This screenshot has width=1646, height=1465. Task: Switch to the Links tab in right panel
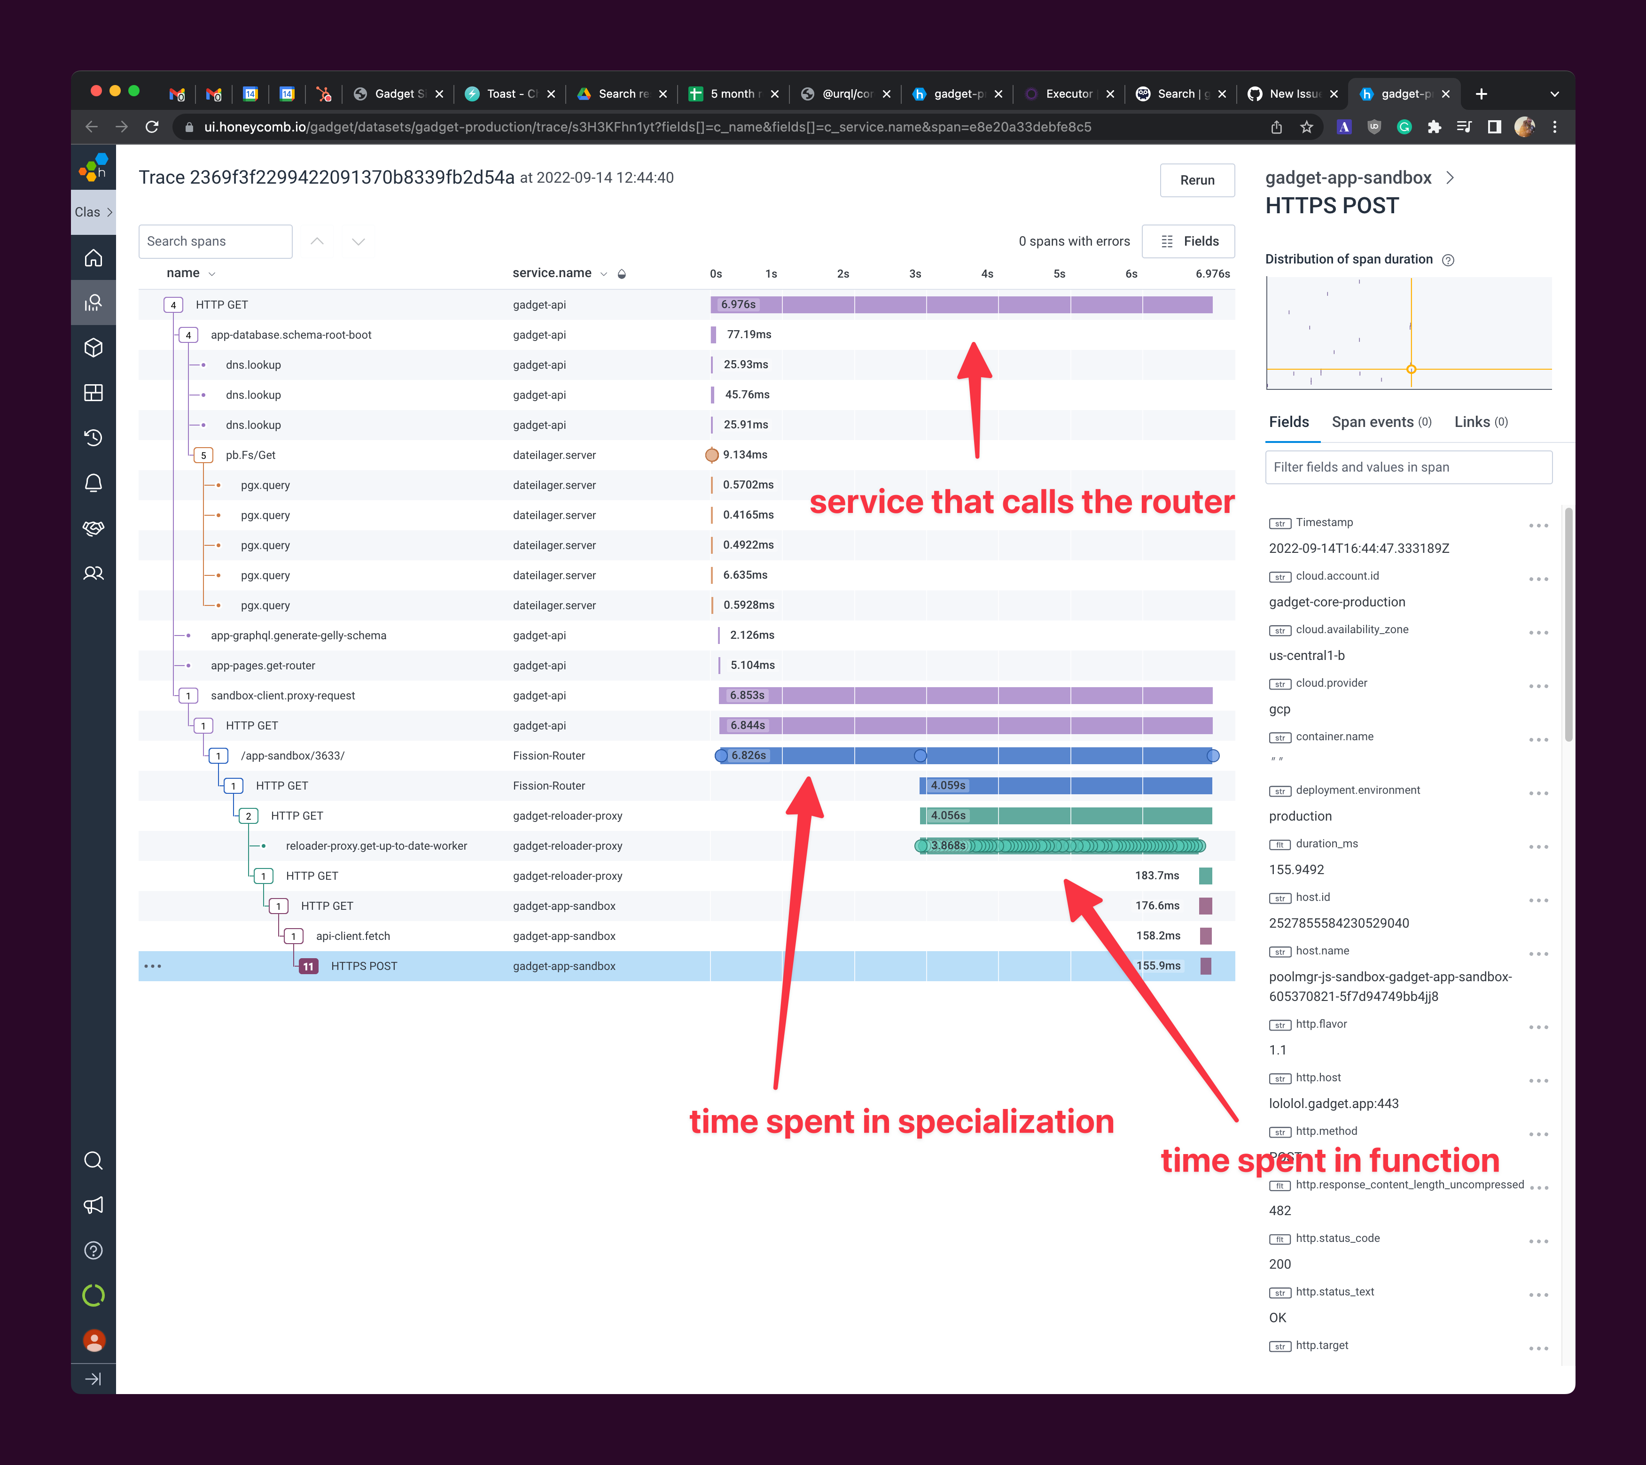point(1473,422)
